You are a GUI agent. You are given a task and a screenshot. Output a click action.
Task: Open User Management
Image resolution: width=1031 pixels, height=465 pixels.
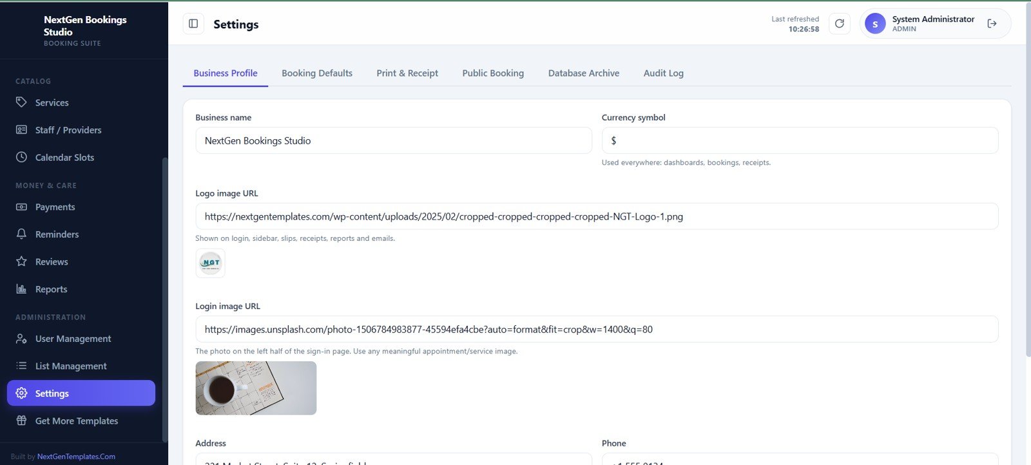[x=81, y=339]
